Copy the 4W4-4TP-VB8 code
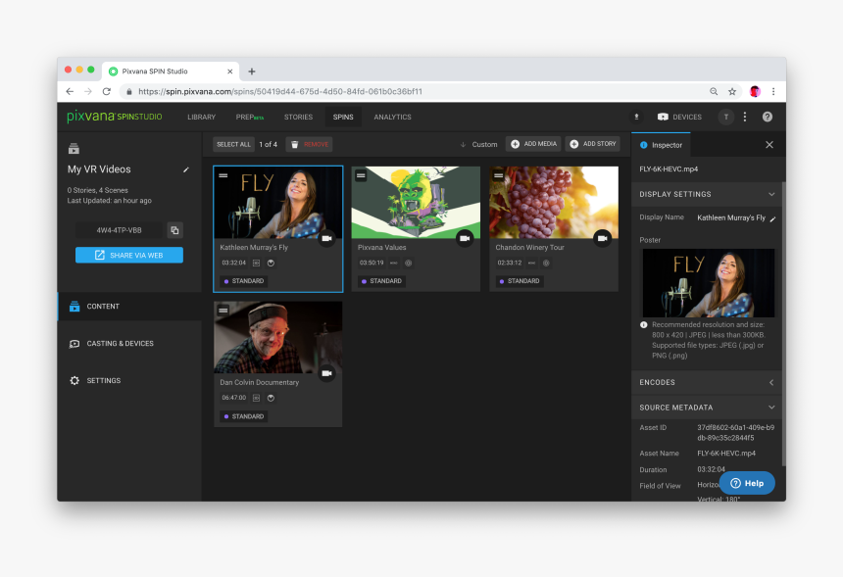Screen dimensions: 843x577 [x=174, y=230]
